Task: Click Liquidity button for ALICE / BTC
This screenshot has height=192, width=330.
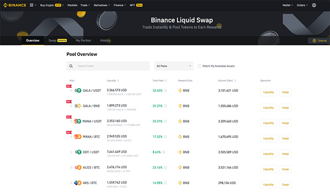Action: (x=268, y=169)
